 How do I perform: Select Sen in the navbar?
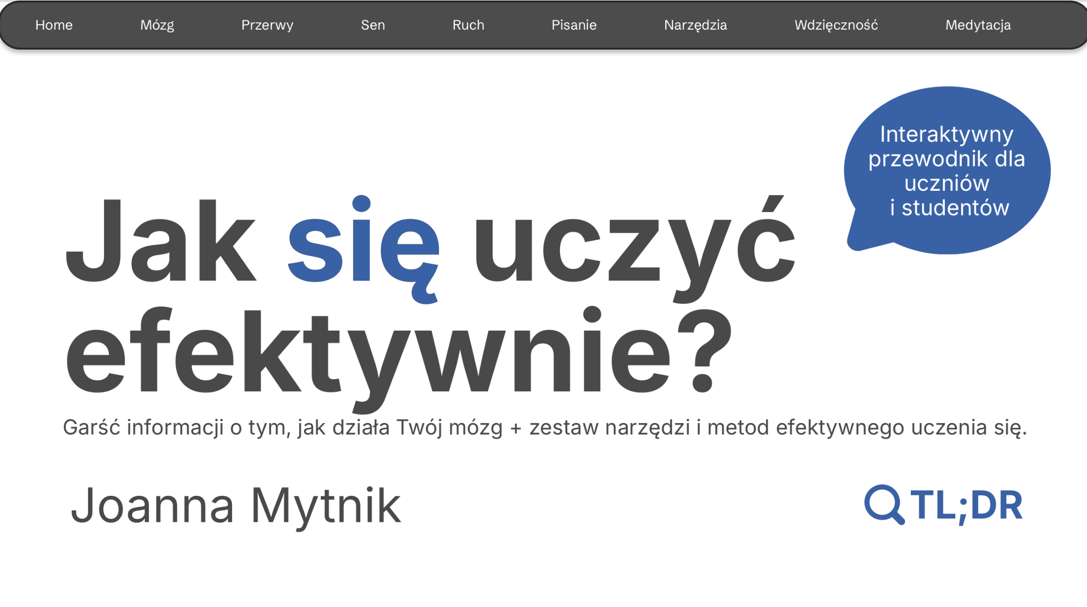tap(373, 25)
